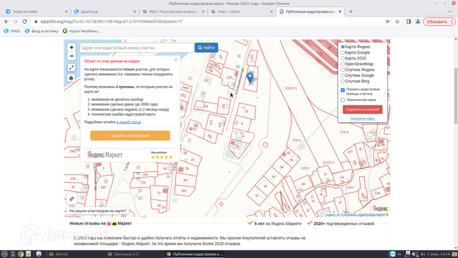The image size is (458, 258).
Task: Toggle fullscreen map view icon
Action: [71, 68]
